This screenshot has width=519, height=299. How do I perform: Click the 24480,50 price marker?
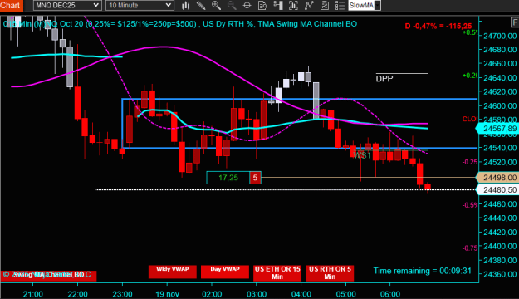pos(497,189)
